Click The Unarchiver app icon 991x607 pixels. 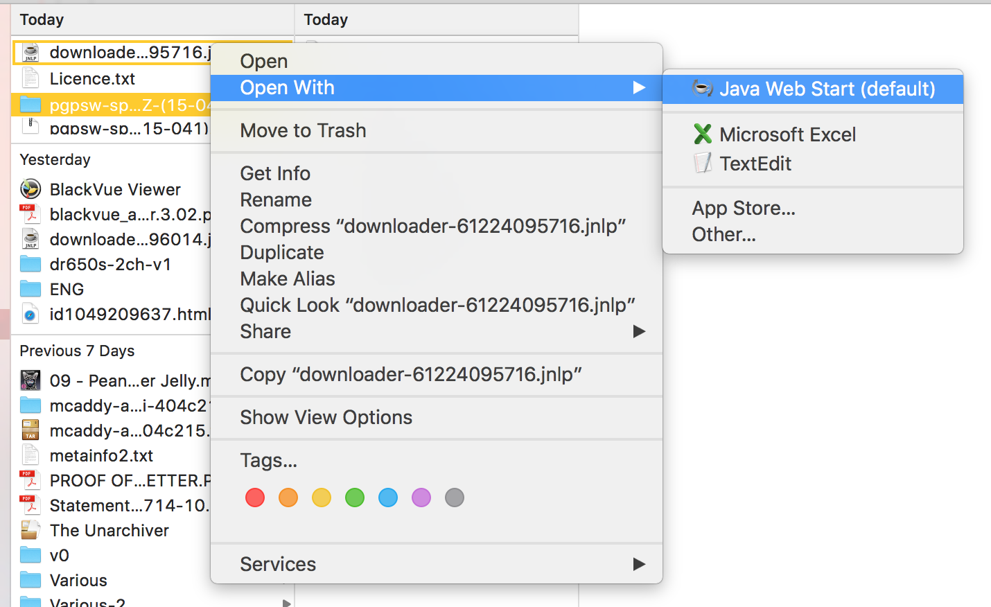coord(30,530)
